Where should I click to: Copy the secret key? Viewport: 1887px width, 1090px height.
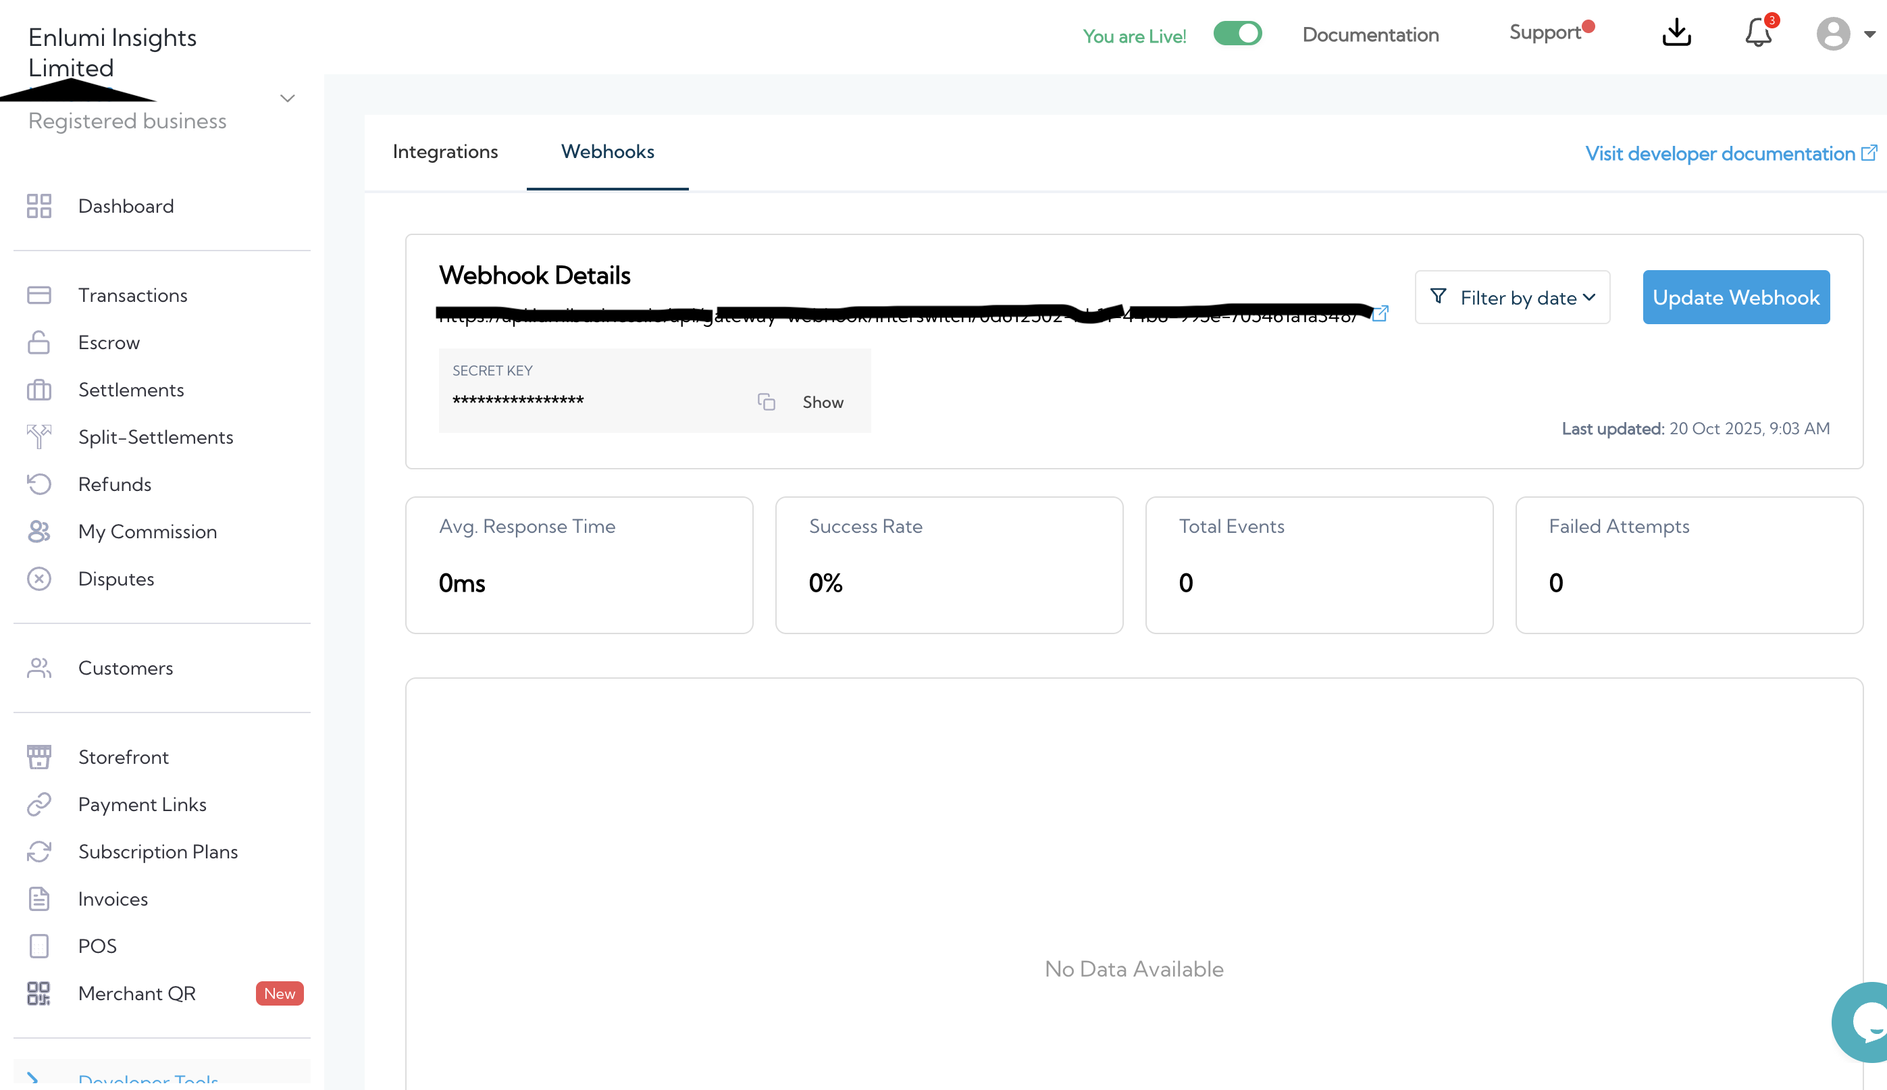[x=766, y=402]
